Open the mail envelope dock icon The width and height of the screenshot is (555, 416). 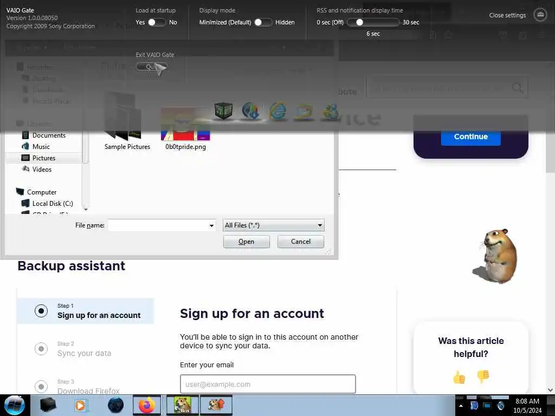304,112
